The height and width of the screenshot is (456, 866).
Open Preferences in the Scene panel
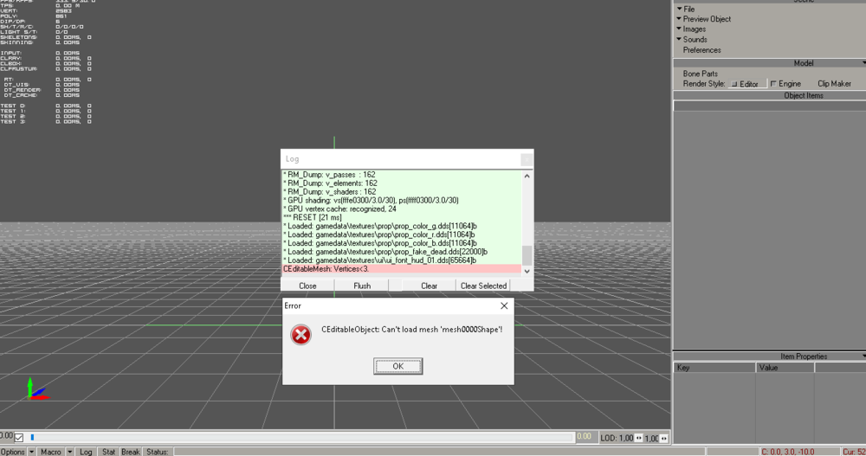(701, 50)
